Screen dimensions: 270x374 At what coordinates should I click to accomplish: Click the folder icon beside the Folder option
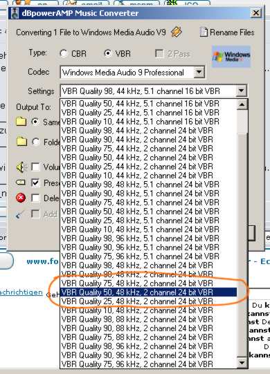click(21, 142)
